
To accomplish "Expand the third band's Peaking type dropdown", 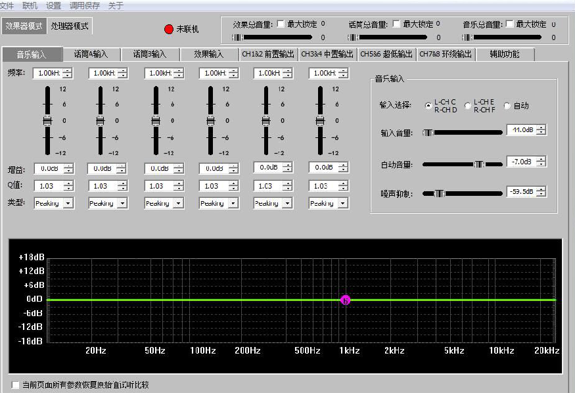I will (x=178, y=204).
